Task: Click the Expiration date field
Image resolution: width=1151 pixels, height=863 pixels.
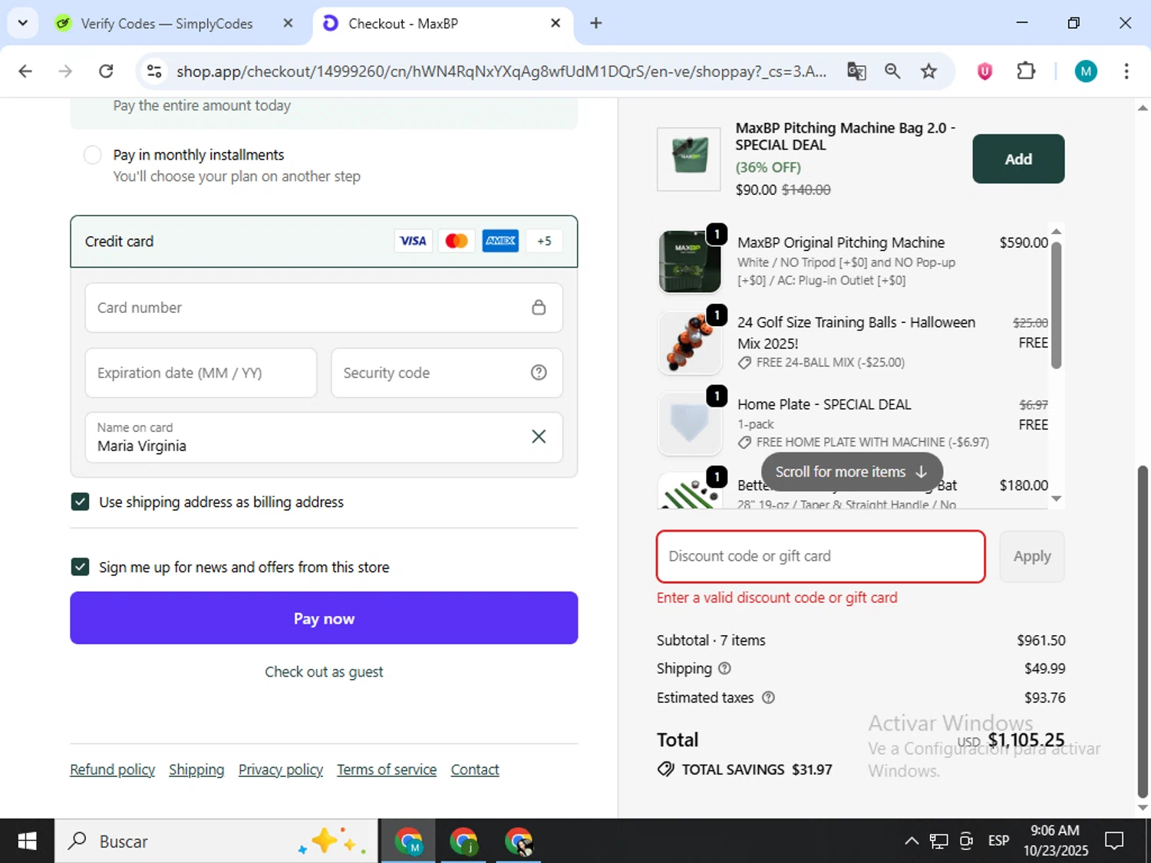Action: pos(201,373)
